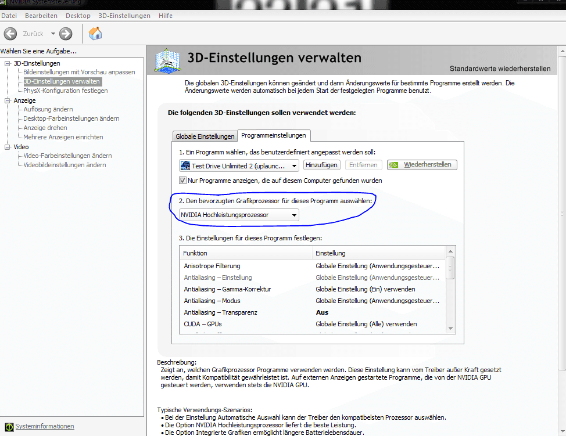Open the 3D-Einstellungen menu
566x436 pixels.
click(x=124, y=16)
